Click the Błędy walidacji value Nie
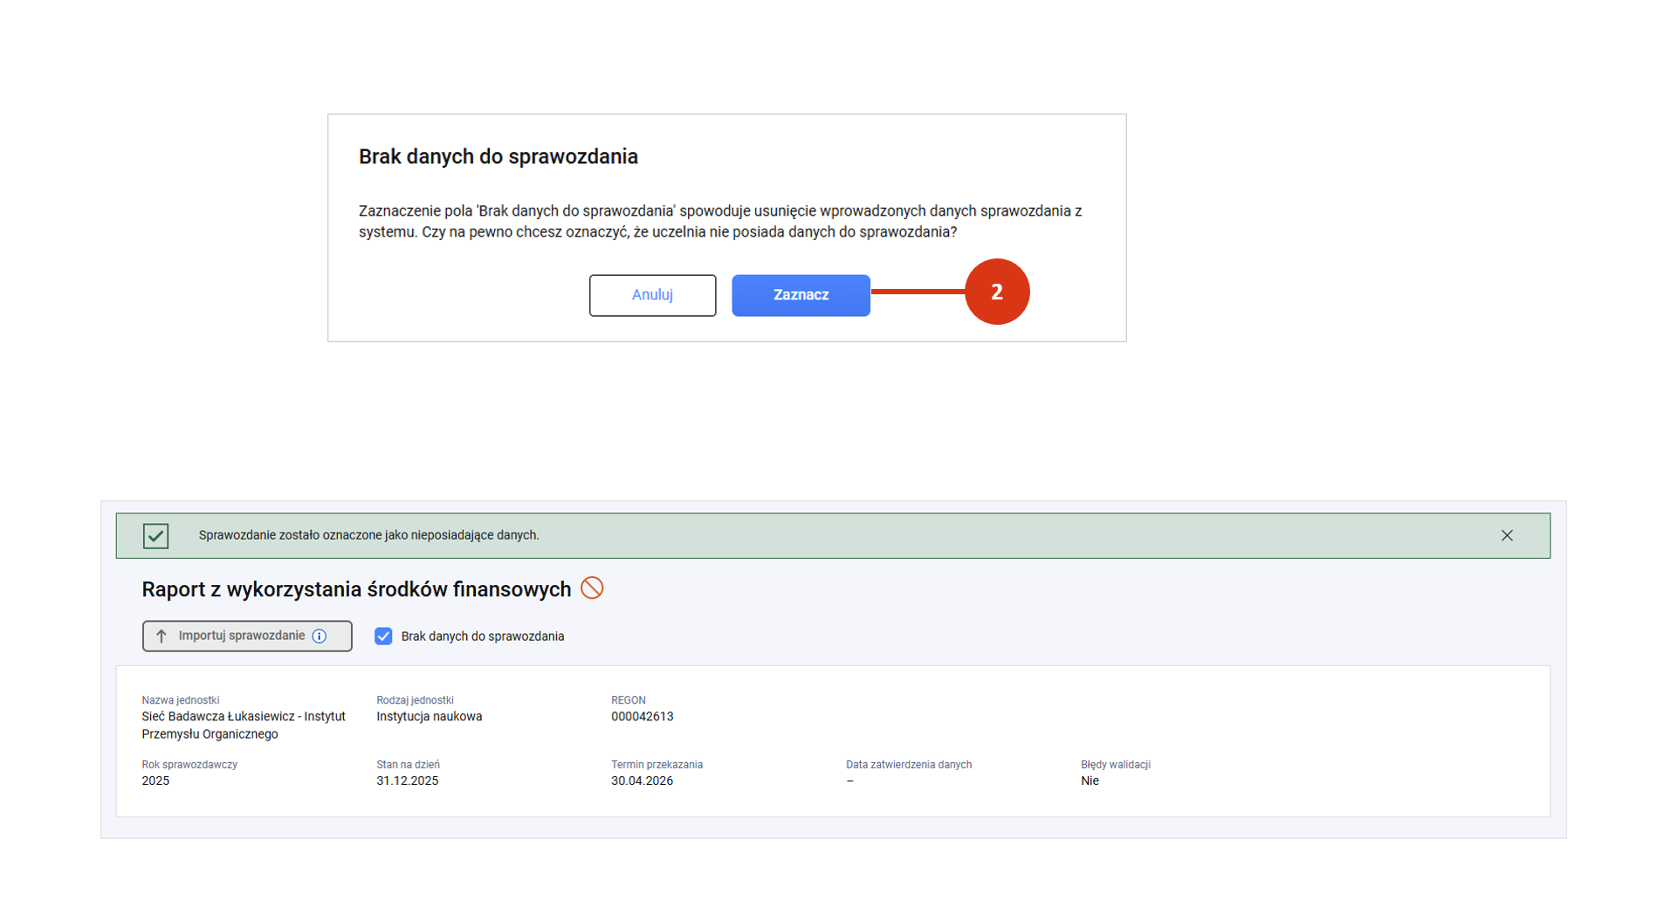Screen dimensions: 1671x915 (x=1089, y=781)
